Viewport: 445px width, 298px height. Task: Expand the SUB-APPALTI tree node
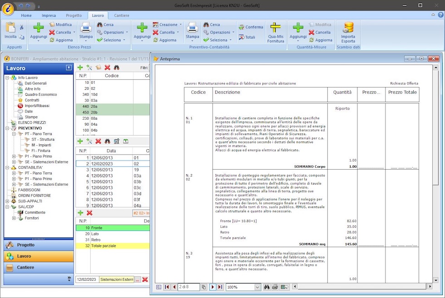pos(7,201)
